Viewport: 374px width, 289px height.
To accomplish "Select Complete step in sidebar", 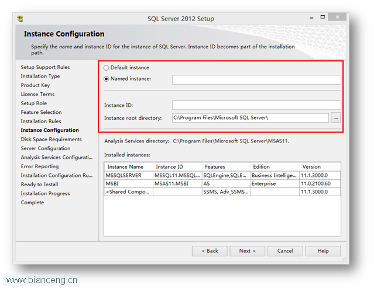I will click(x=32, y=203).
